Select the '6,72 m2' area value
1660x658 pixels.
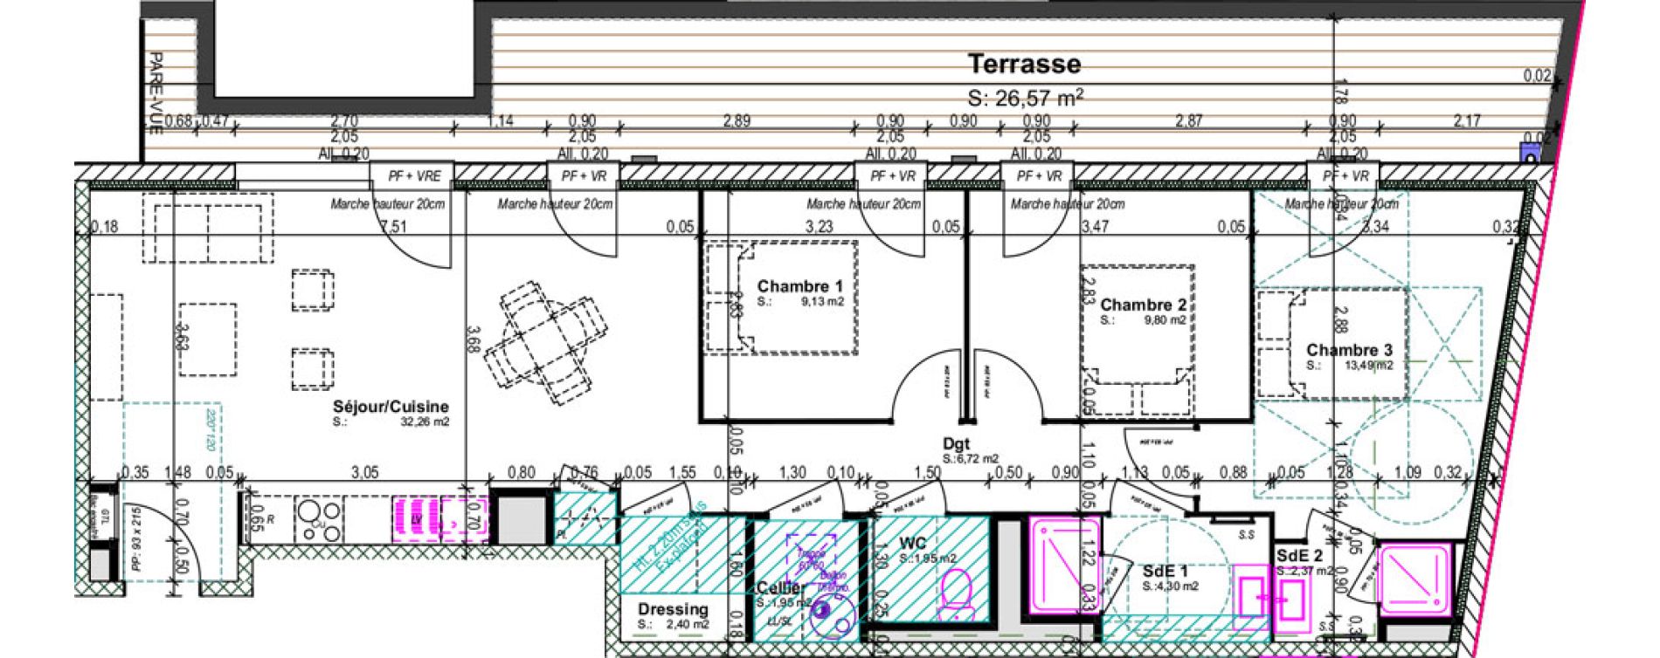pos(977,459)
